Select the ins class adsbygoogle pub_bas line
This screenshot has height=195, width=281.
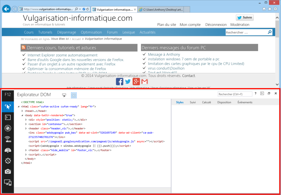91,135
